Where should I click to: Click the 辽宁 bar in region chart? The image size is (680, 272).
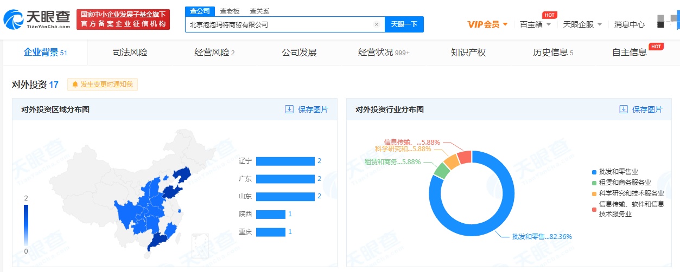[x=285, y=161]
